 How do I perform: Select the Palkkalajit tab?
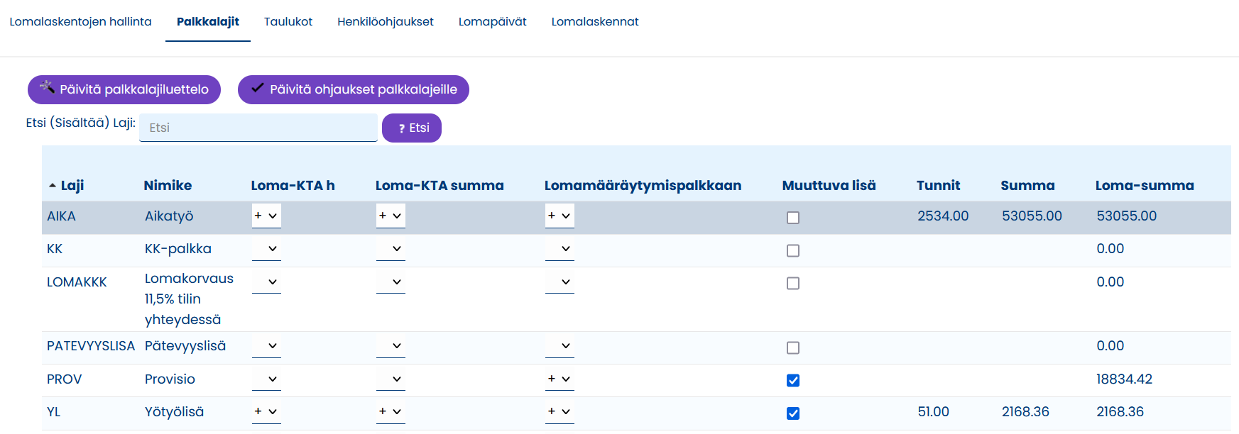coord(208,21)
